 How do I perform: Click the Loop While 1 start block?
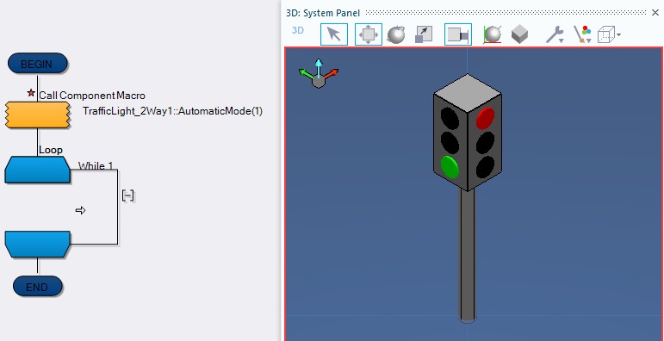pos(37,170)
